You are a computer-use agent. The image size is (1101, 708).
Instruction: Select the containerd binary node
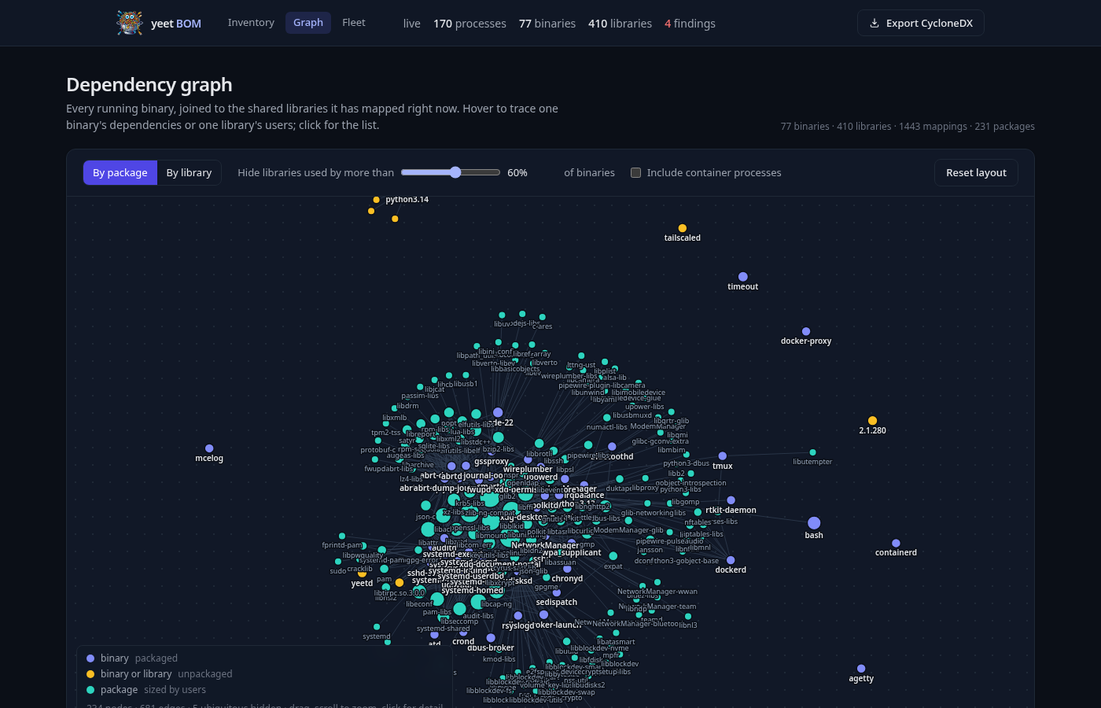[896, 543]
